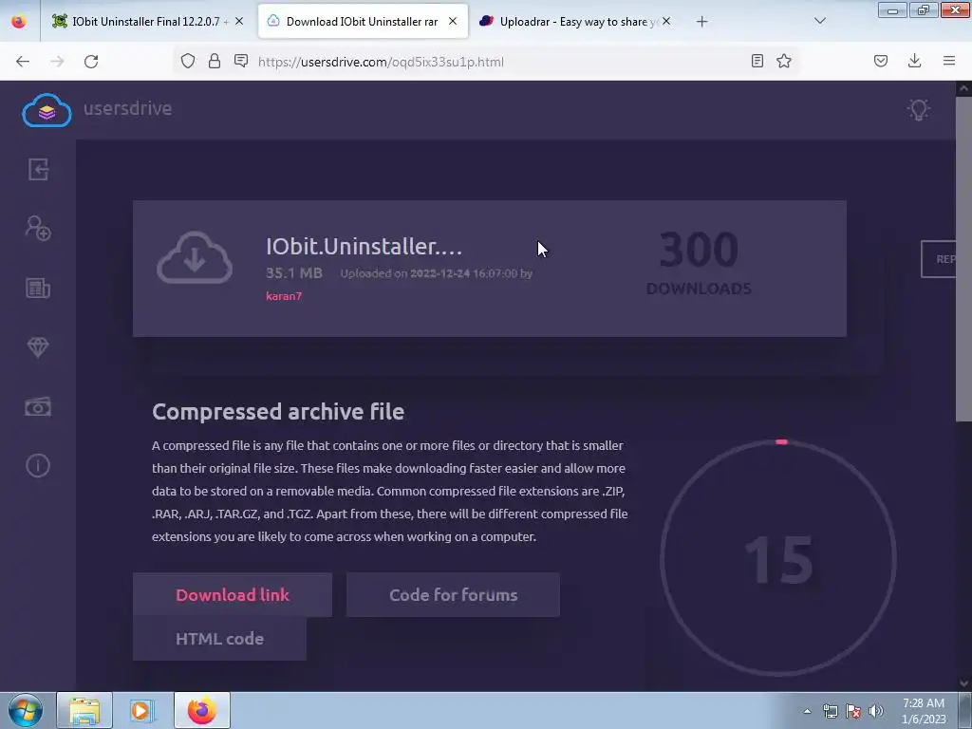The width and height of the screenshot is (972, 729).
Task: Open the login arrow icon in sidebar
Action: 38,169
